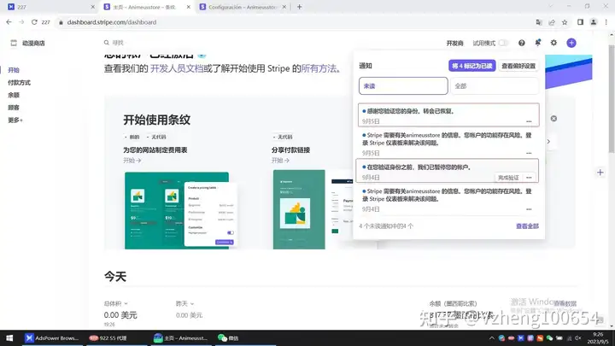Dismiss the getting started section with the X icon
The width and height of the screenshot is (615, 346).
[553, 119]
